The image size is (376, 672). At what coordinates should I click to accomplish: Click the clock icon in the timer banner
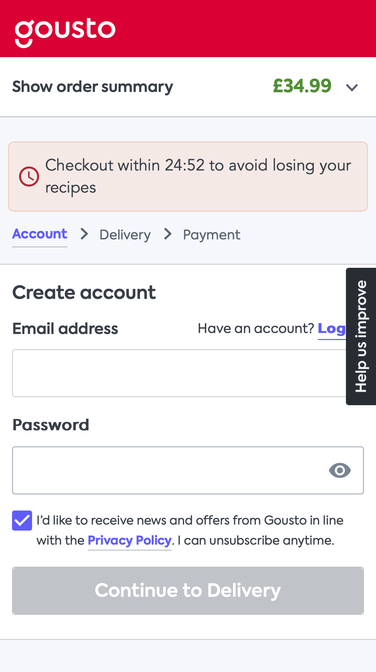29,177
